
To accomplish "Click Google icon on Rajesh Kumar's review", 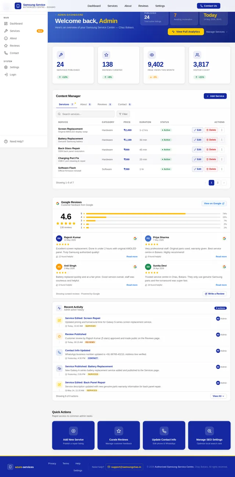I will (135, 238).
